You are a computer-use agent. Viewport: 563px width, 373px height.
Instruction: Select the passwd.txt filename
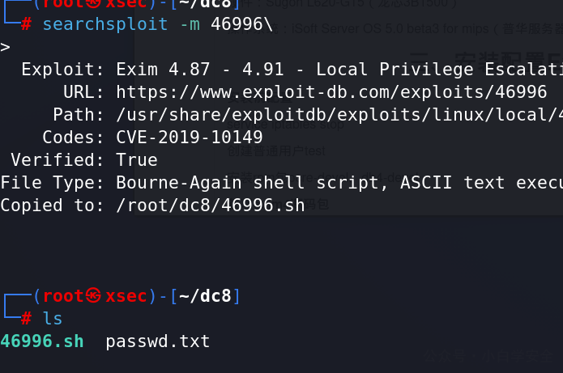(x=158, y=341)
